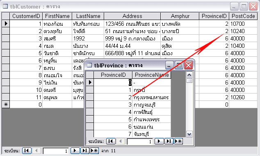Click row selector for customer 3
The width and height of the screenshot is (260, 156).
[x=6, y=38]
